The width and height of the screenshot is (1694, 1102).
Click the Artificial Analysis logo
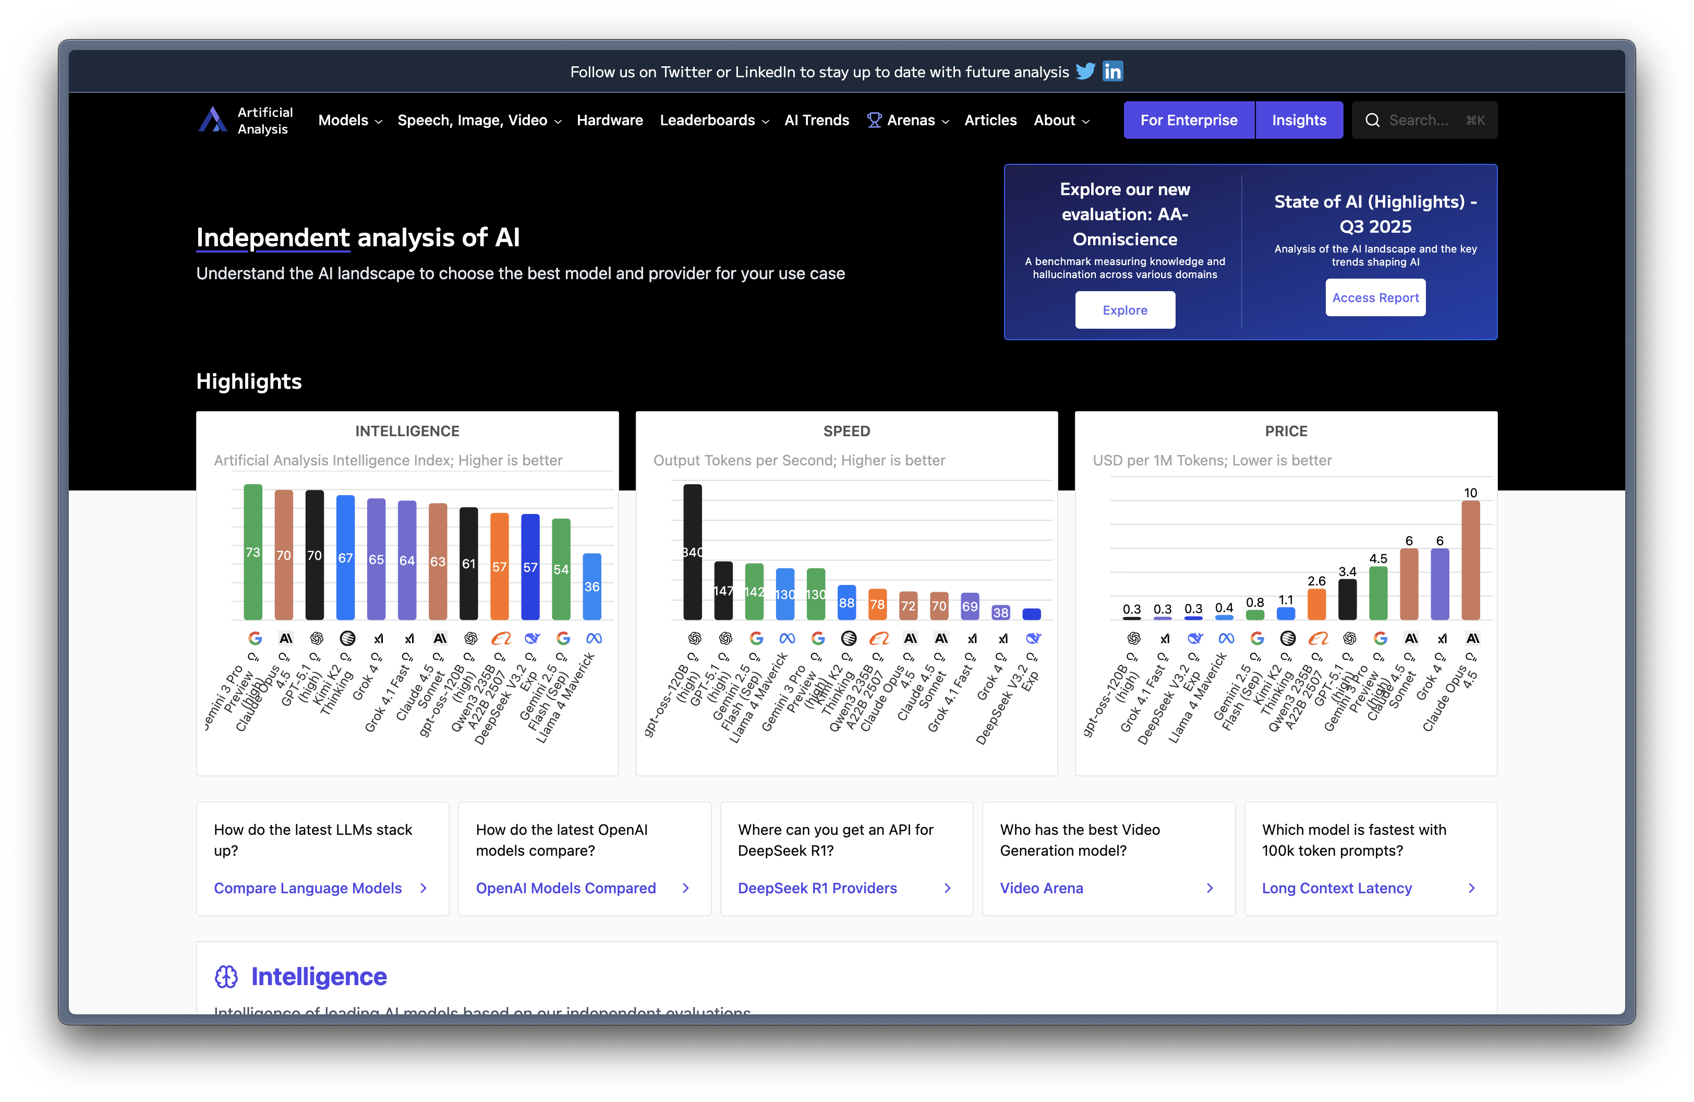tap(212, 121)
